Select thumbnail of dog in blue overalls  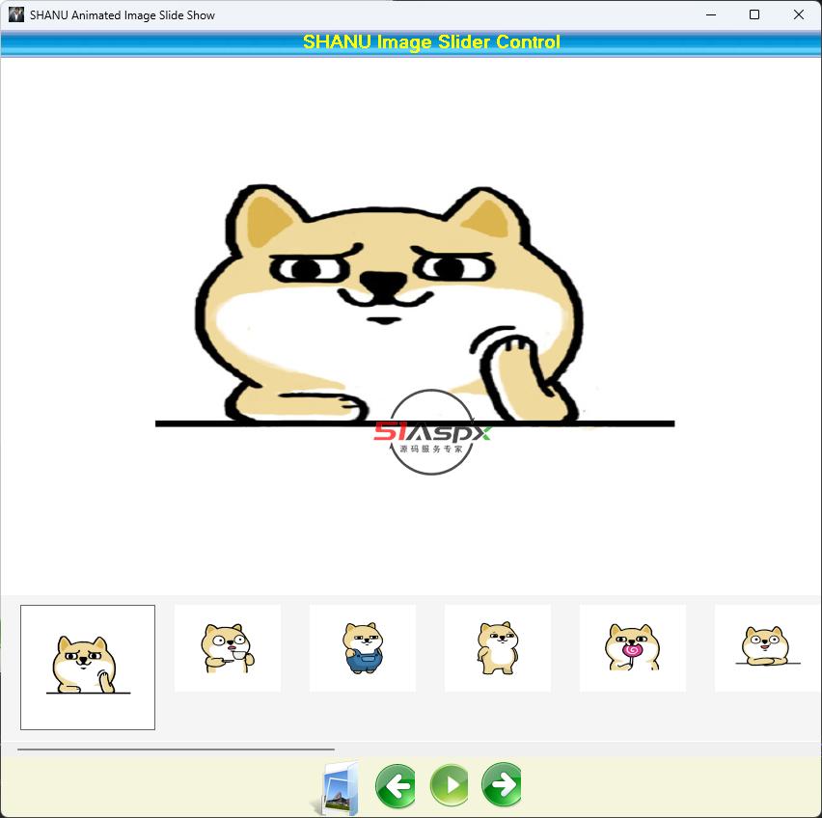362,648
